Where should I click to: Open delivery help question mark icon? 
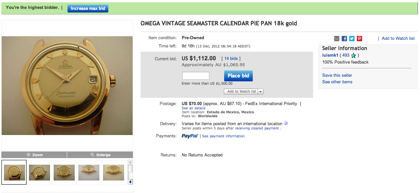click(286, 124)
